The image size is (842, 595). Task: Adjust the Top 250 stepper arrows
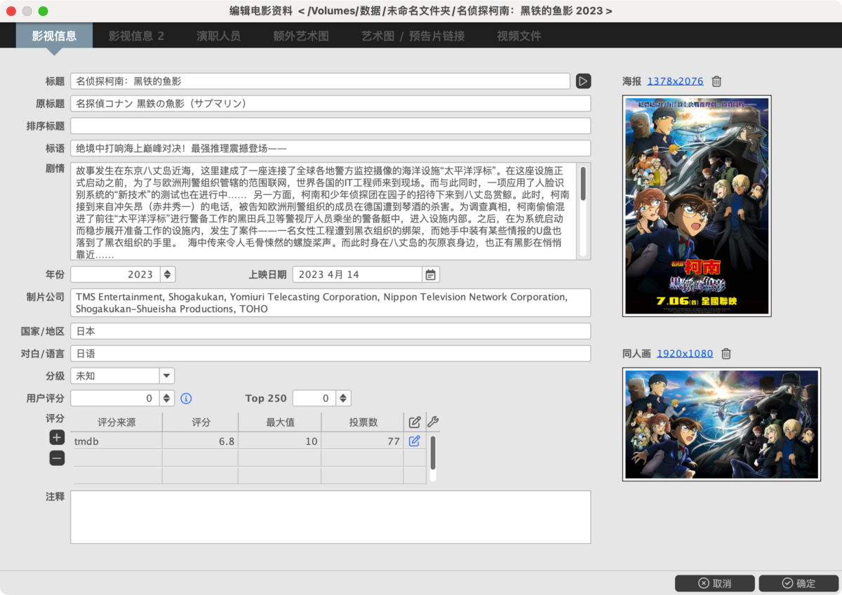(x=343, y=399)
